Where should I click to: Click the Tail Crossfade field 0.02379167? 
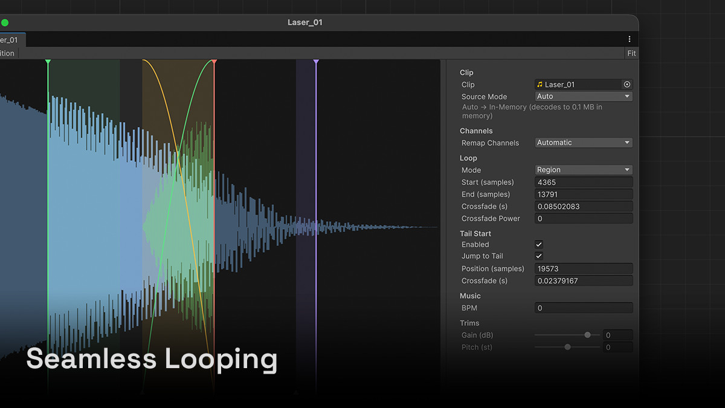coord(584,280)
